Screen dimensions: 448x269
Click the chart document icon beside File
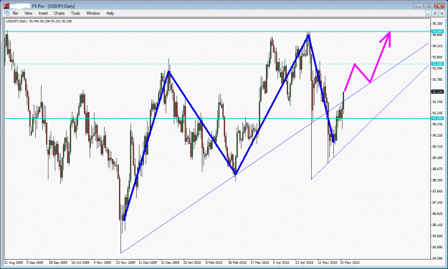tap(7, 13)
